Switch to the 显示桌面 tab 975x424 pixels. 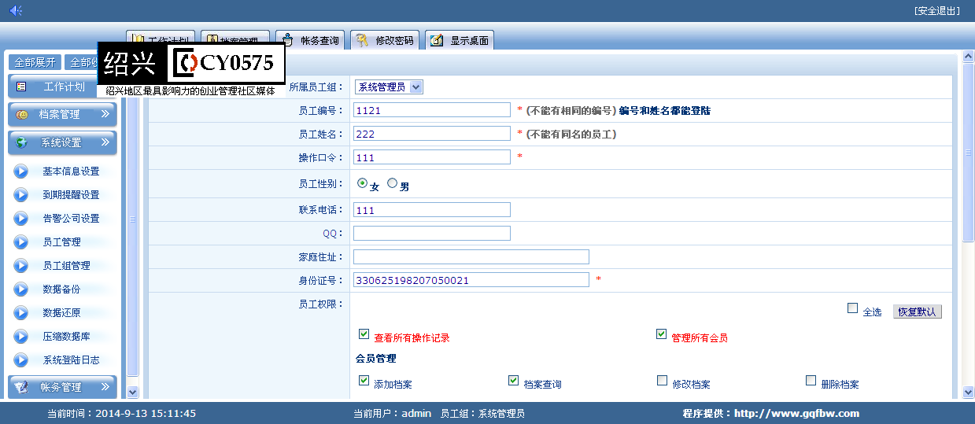coord(460,40)
